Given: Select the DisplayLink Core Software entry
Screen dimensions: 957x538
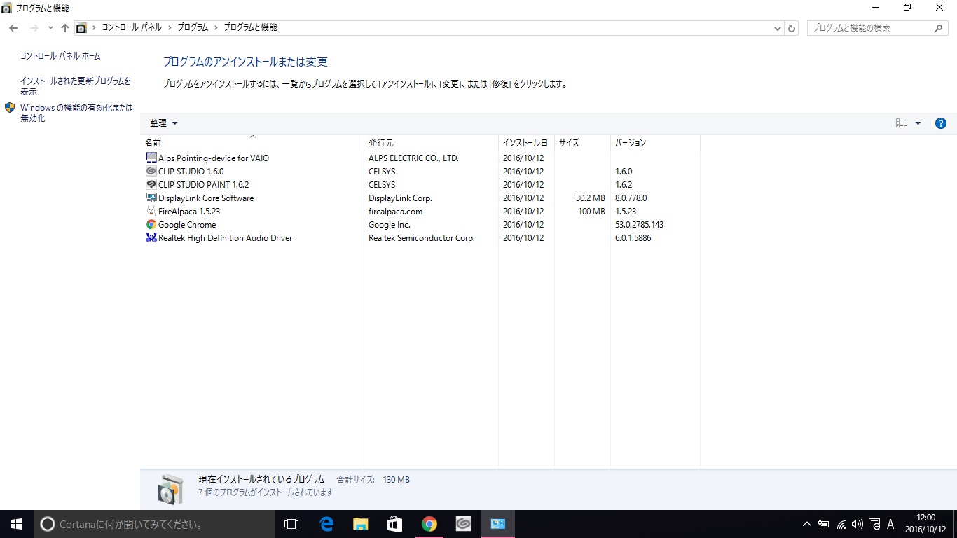Looking at the screenshot, I should (206, 198).
